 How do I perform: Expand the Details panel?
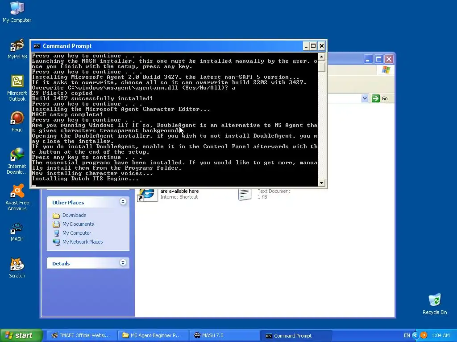(123, 263)
